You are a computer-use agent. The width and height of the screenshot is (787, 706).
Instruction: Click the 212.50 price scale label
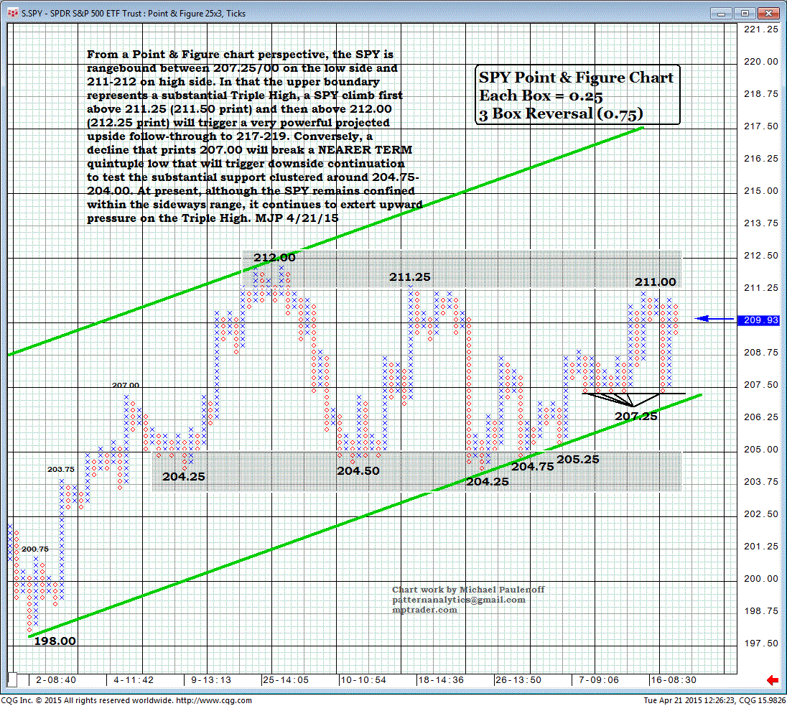pos(761,256)
